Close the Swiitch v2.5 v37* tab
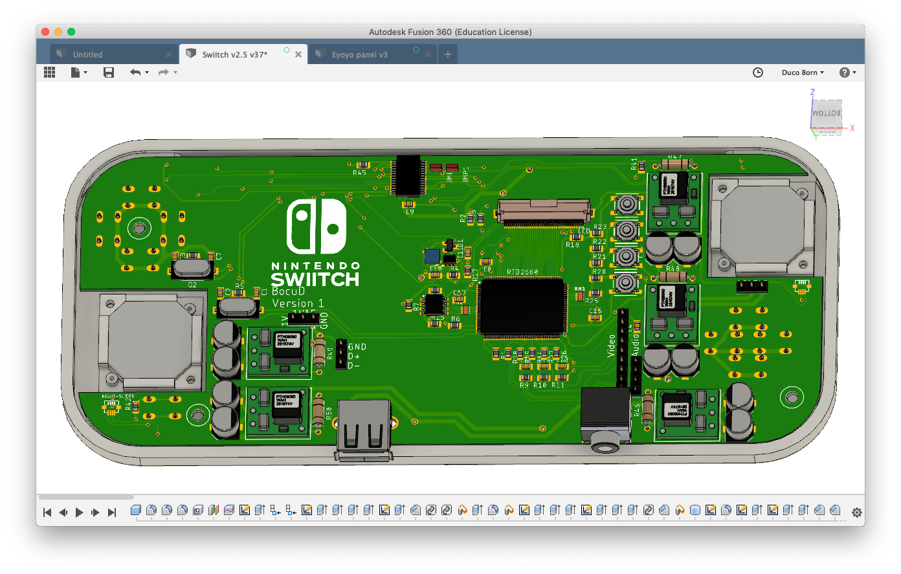This screenshot has width=901, height=574. tap(298, 54)
